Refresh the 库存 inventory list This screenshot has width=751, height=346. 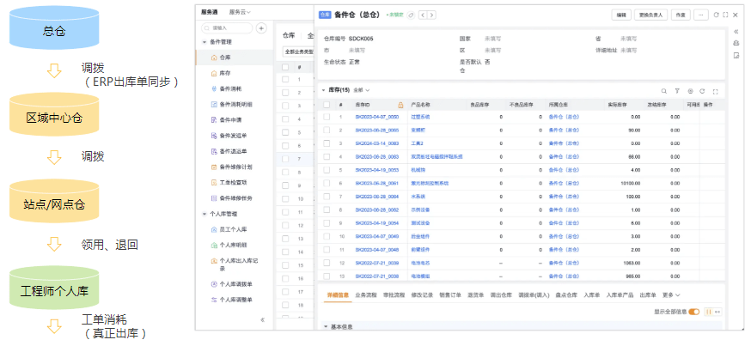pyautogui.click(x=702, y=90)
